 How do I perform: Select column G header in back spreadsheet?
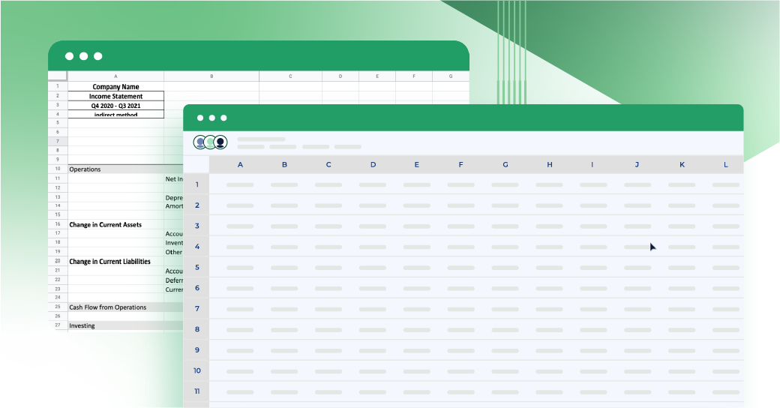(x=451, y=76)
